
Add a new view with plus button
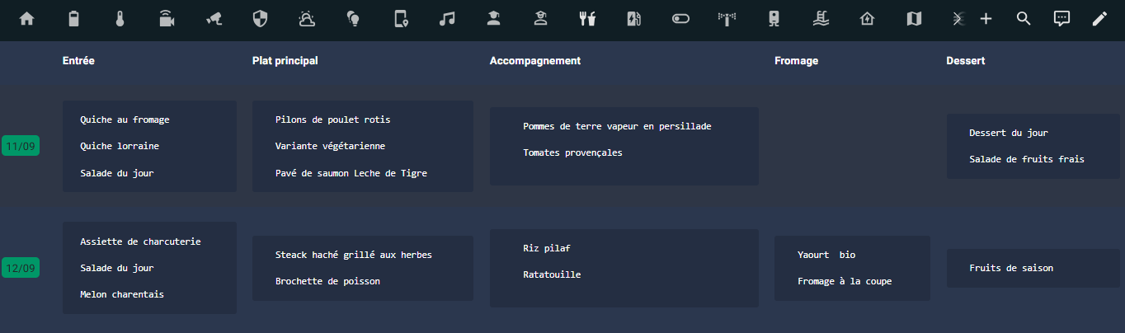click(x=986, y=19)
